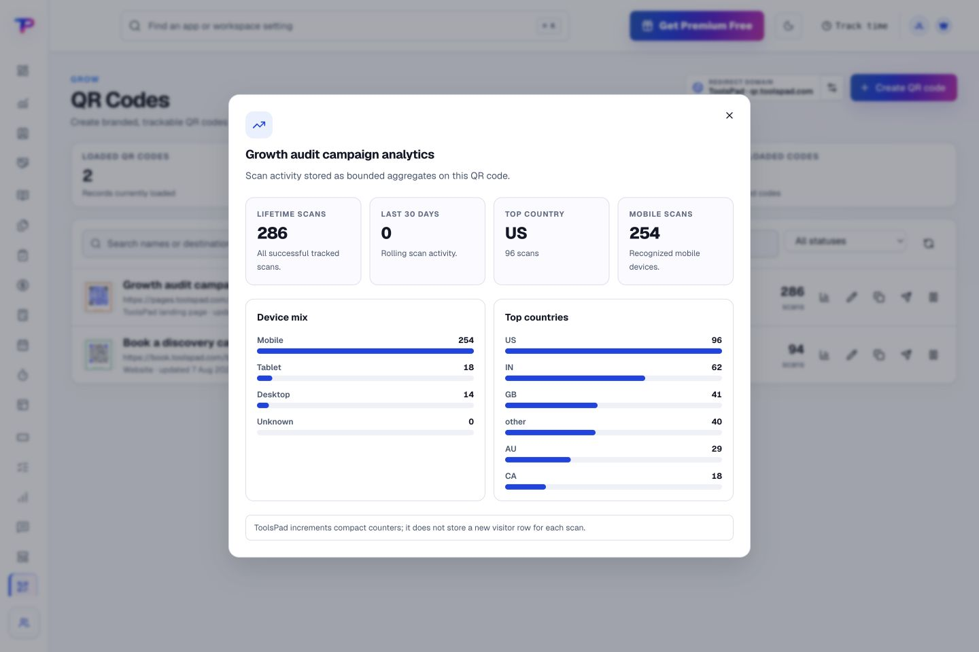
Task: Click the send icon in the 286 scans row
Action: click(x=906, y=297)
